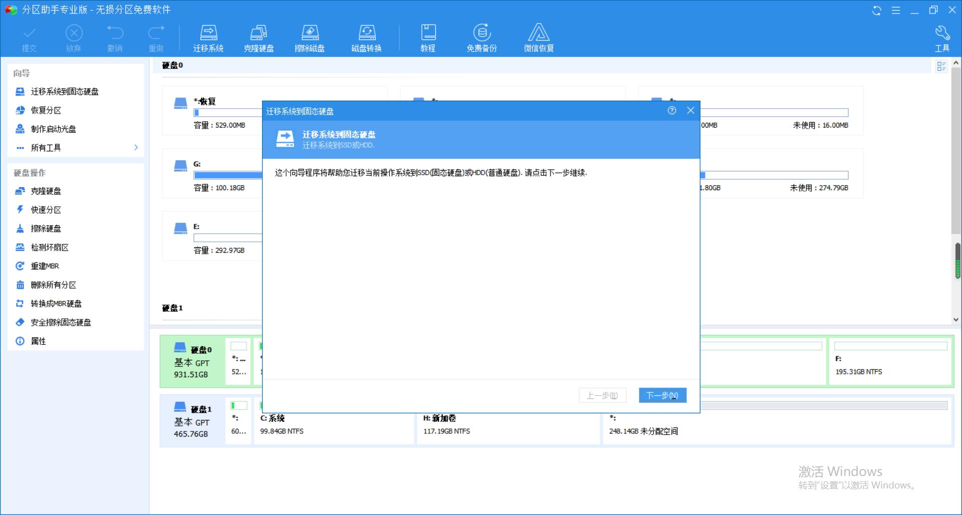Screen dimensions: 962x515
Task: Open the wizard help question mark
Action: [672, 111]
